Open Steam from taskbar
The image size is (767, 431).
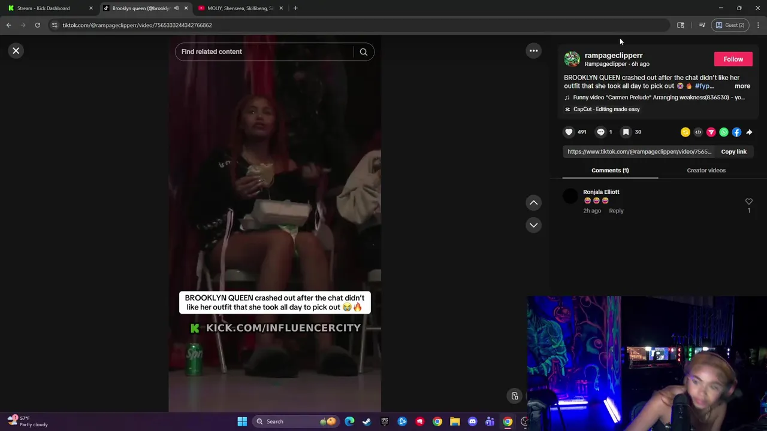[367, 421]
